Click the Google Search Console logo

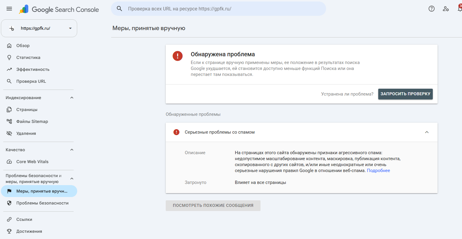59,9
